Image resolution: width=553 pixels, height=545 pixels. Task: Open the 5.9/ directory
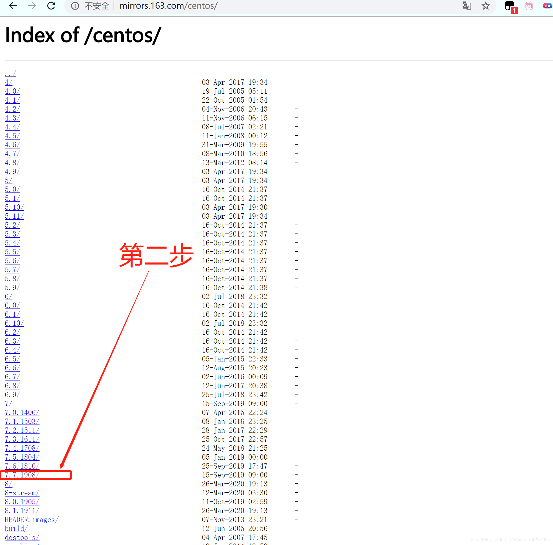coord(12,287)
